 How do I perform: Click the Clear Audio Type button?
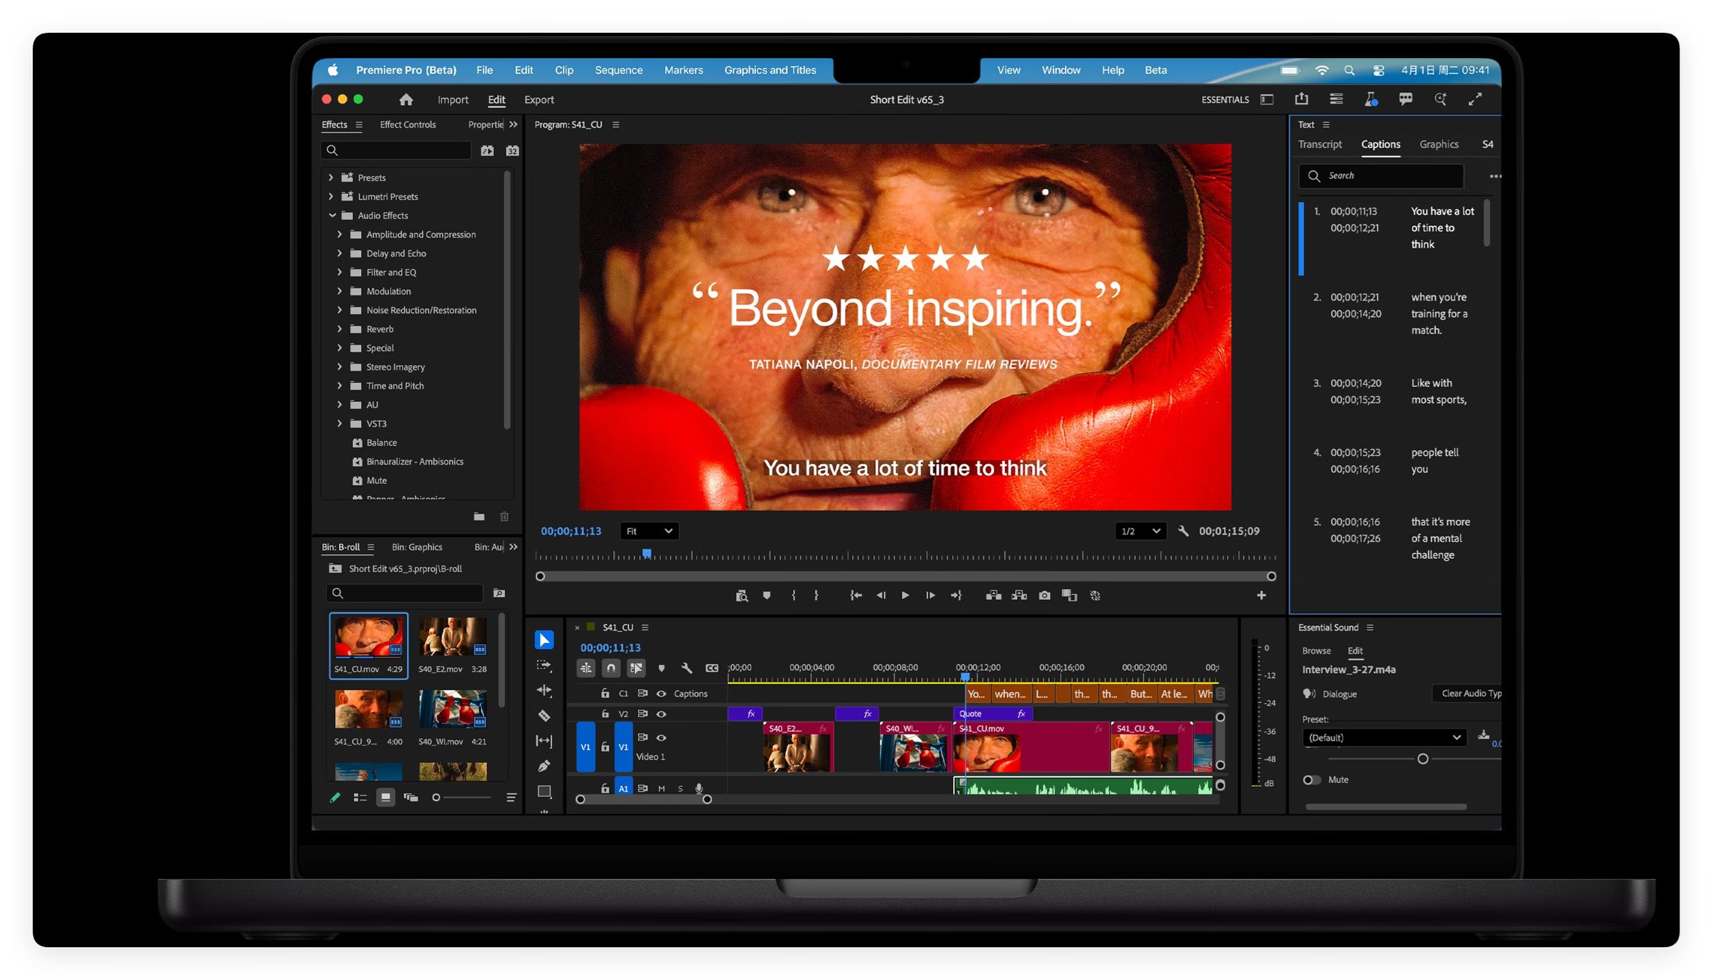1469,693
